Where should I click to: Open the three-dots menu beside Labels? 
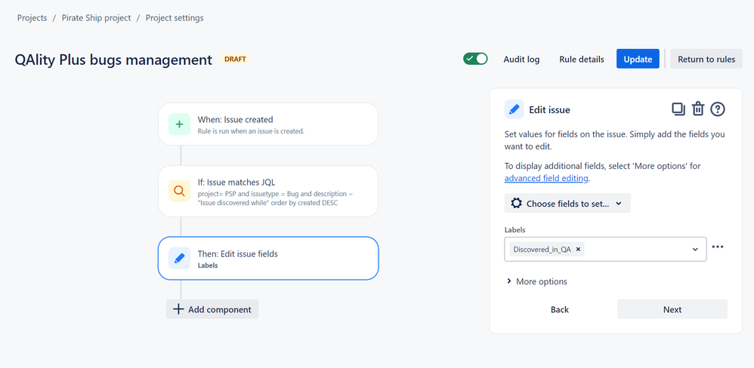[718, 247]
